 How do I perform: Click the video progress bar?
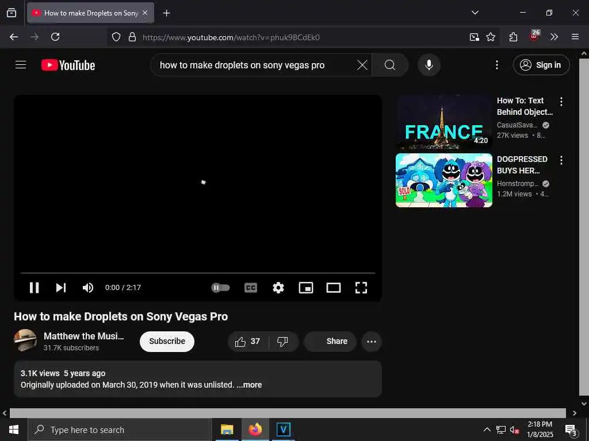[x=198, y=273]
